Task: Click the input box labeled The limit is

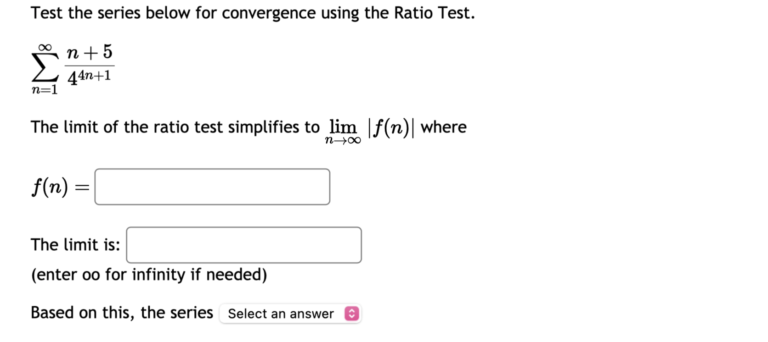Action: [243, 245]
